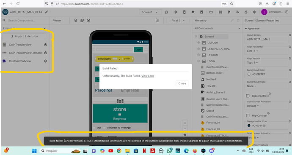Screen dimensions: 292x155
Task: Open the translate icon in the top toolbar
Action: (x=237, y=12)
